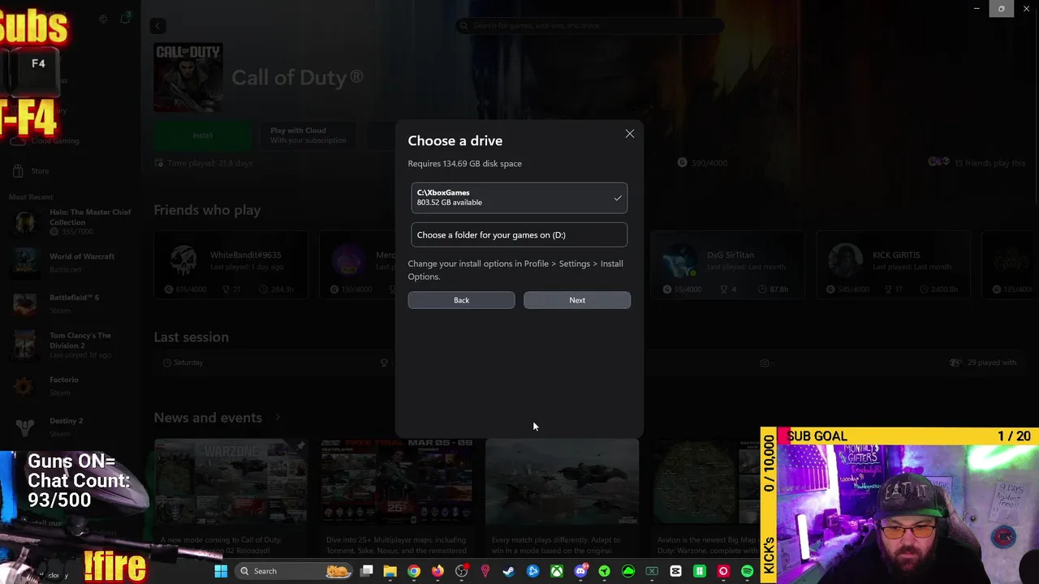Click the pink map-pin taskbar icon
Screen dimensions: 1039x584
click(x=485, y=571)
